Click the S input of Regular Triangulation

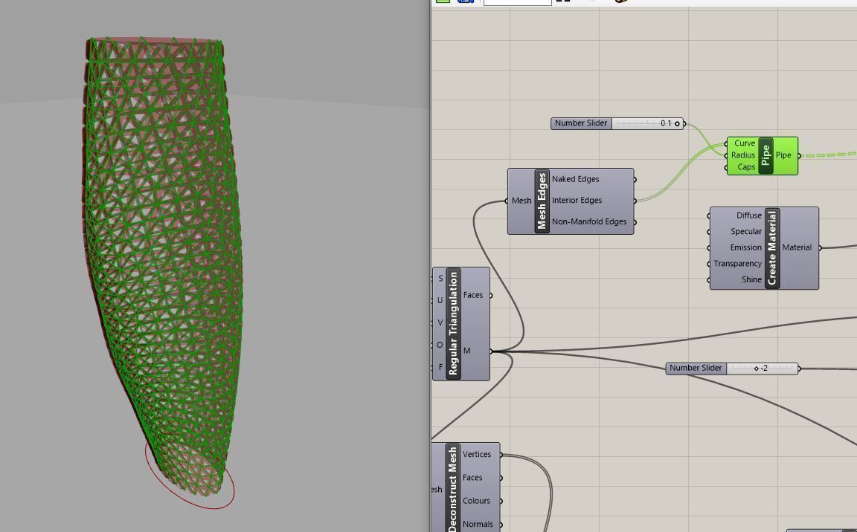tap(440, 279)
